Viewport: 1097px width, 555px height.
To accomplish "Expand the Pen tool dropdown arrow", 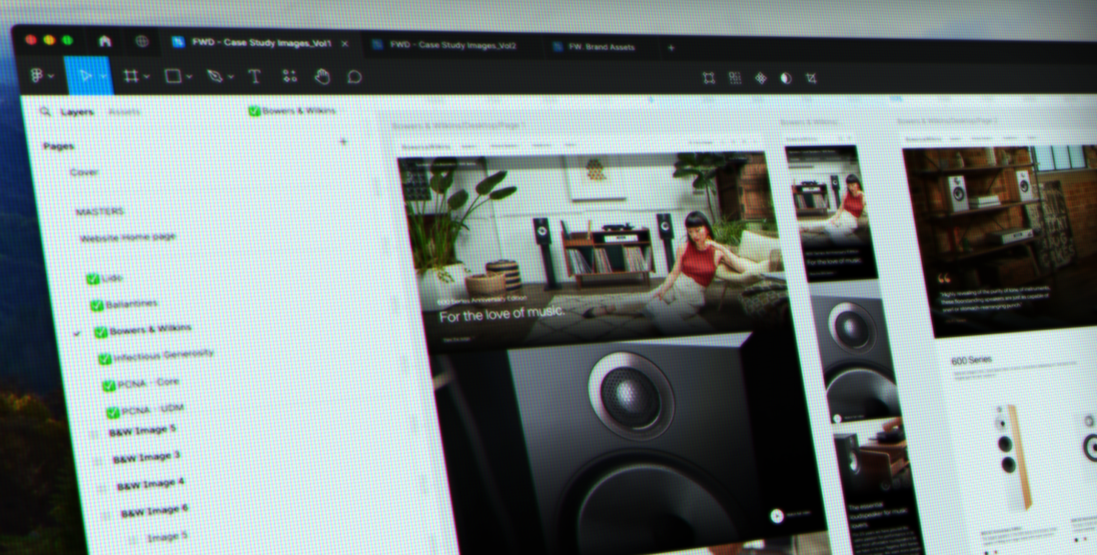I will click(x=231, y=77).
